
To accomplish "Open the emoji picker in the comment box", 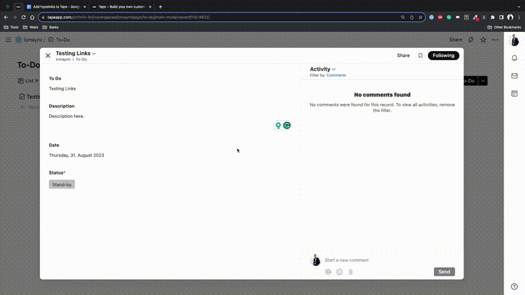I will pyautogui.click(x=339, y=272).
